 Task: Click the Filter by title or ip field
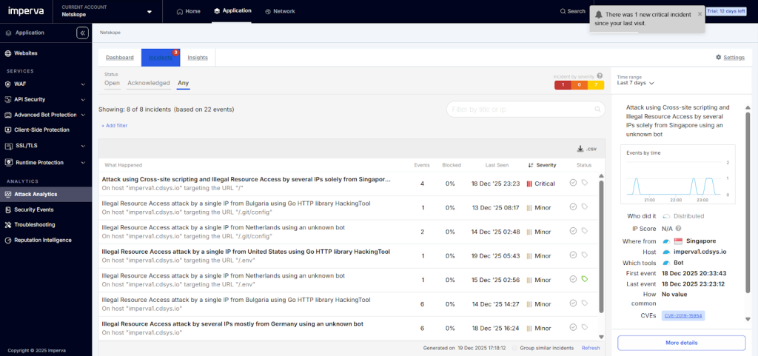point(526,110)
